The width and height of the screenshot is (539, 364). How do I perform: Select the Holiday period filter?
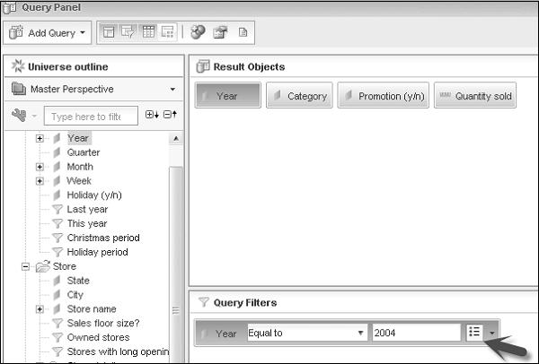coord(97,252)
